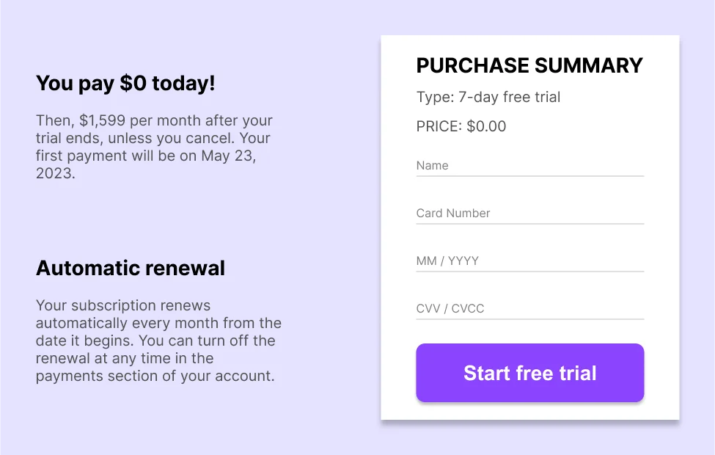Click the CVV / CVCC security code field

[530, 309]
